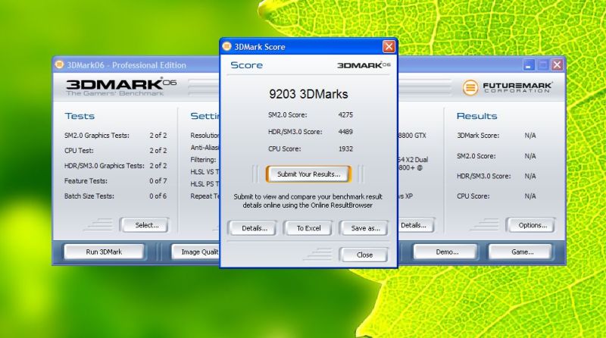Image resolution: width=606 pixels, height=338 pixels.
Task: Close the score dialog via Close button
Action: [364, 255]
